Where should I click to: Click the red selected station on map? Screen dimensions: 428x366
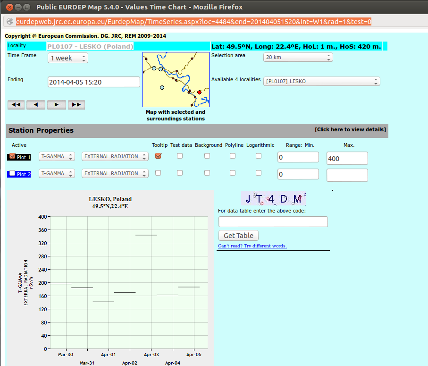pos(200,92)
